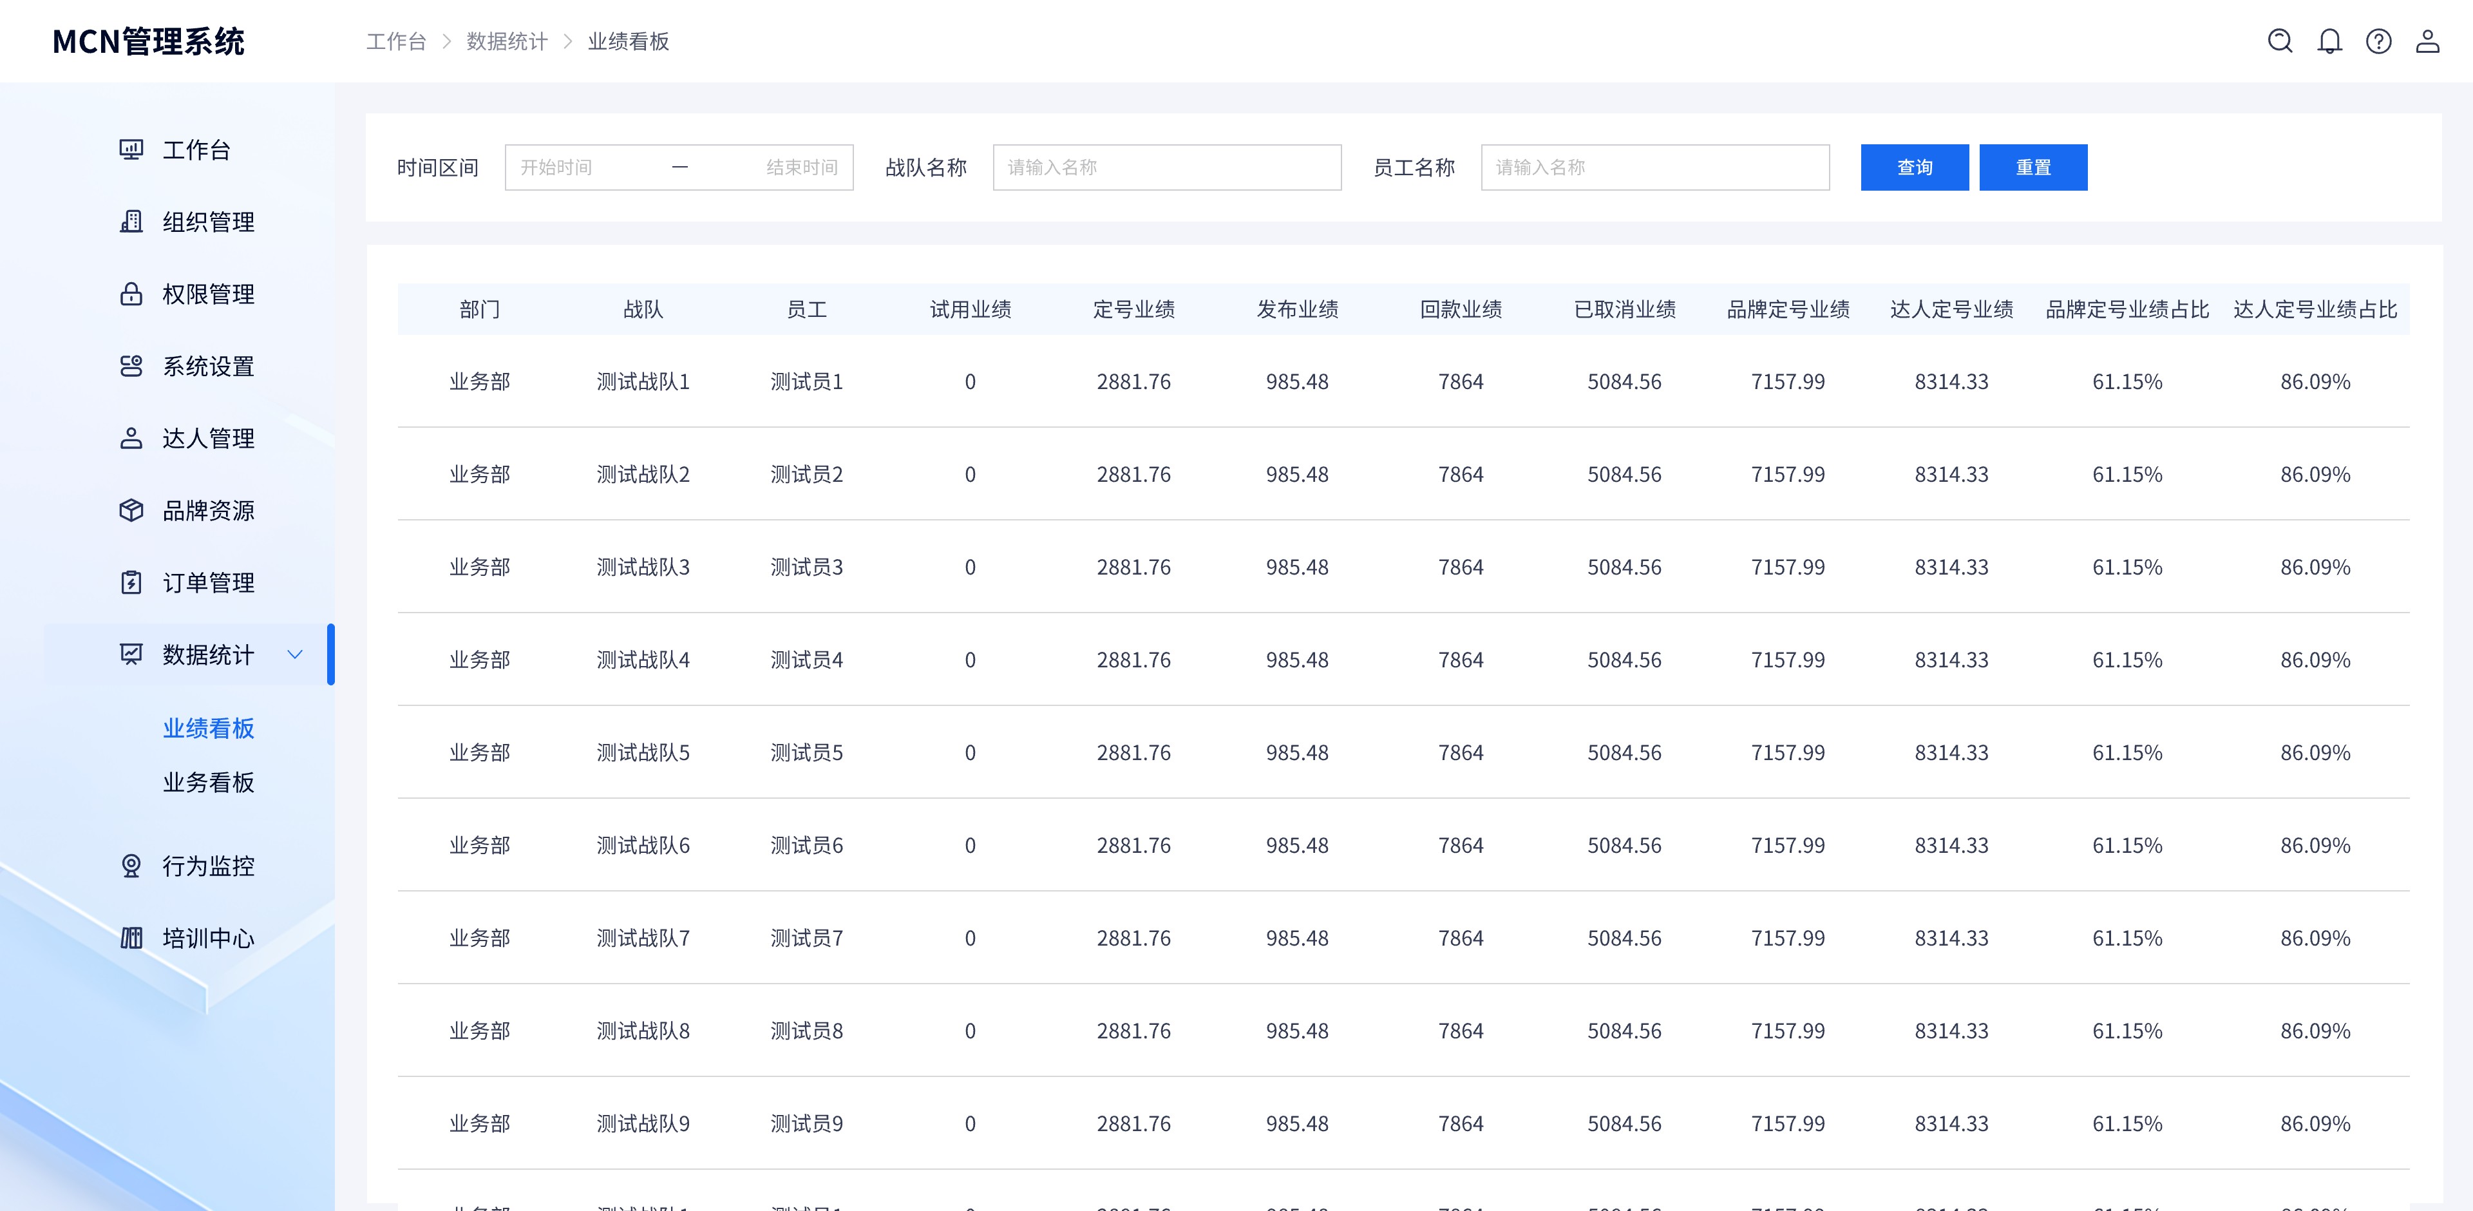Screen dimensions: 2473x1211
Task: Select the 组织管理 sidebar icon
Action: (x=131, y=222)
